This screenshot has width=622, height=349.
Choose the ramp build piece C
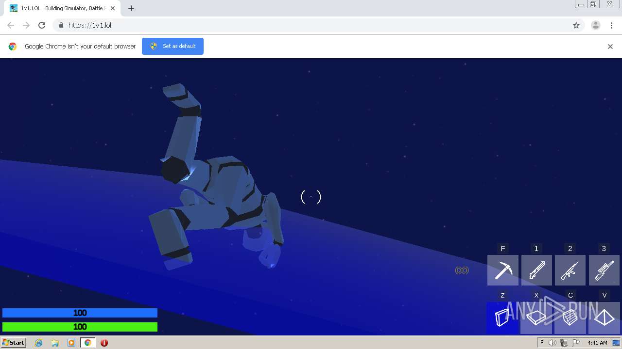point(570,318)
